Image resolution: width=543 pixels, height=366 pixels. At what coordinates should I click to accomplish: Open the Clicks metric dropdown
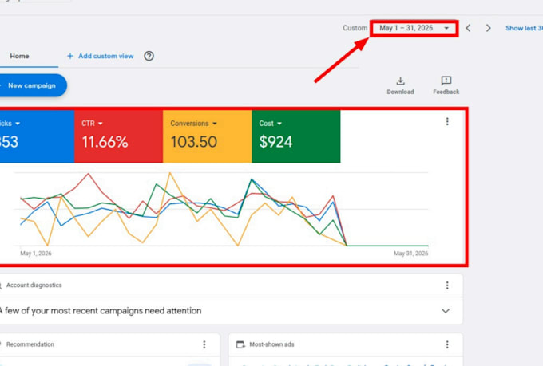point(10,124)
